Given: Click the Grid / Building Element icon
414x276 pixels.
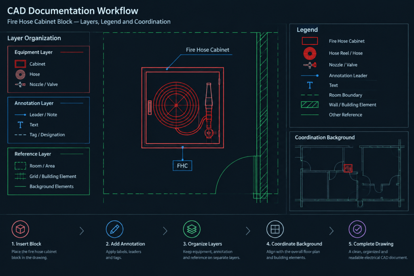Looking at the screenshot, I should pos(20,176).
